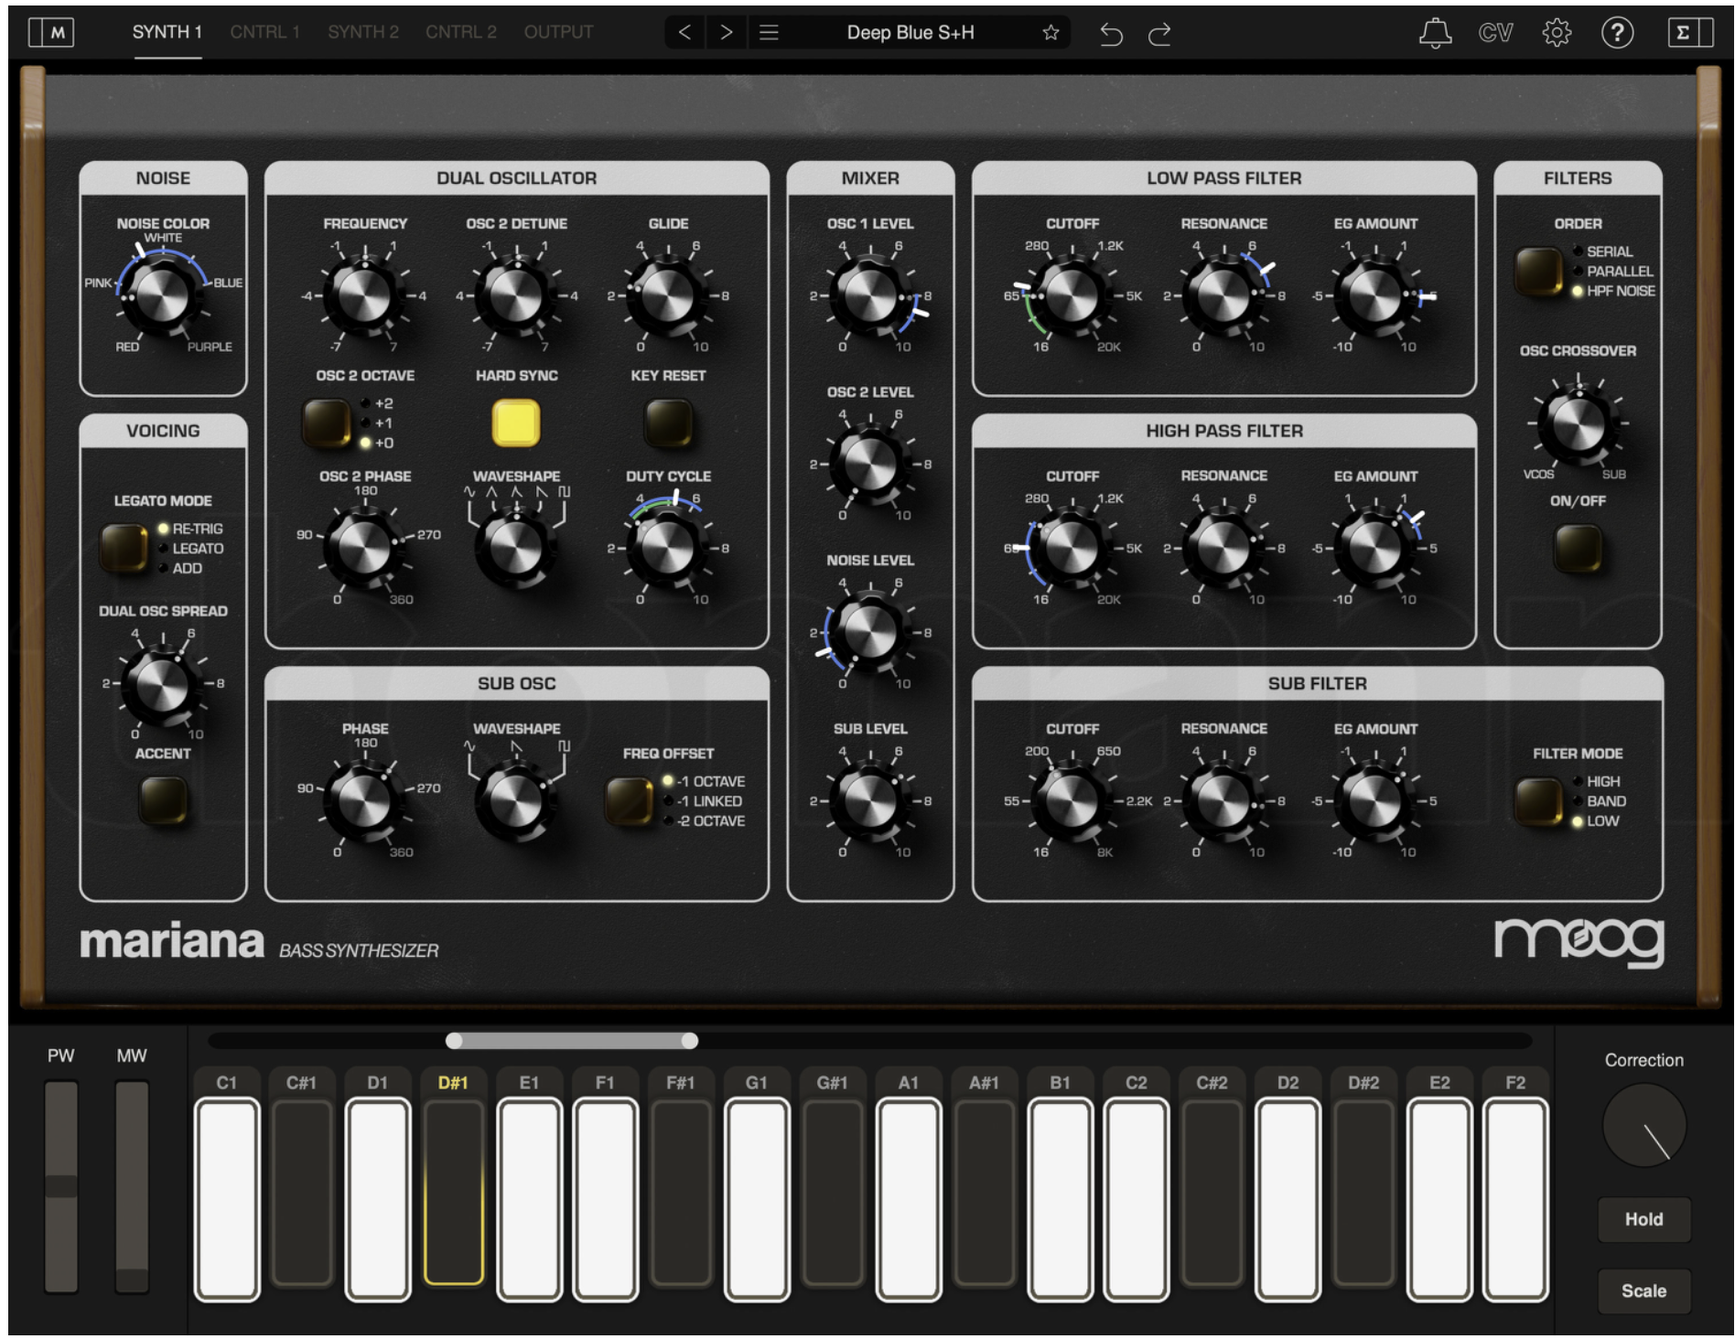Click the Sub Filter Cutoff knob

coord(1072,800)
